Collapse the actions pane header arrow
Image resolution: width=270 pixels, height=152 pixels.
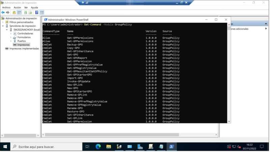[x=266, y=24]
